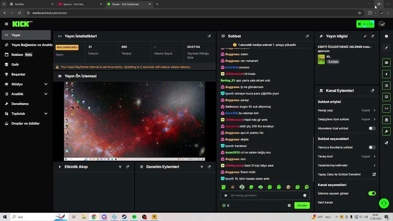
Task: Pop out the Denetim Eylemleri panel
Action: coord(209,167)
